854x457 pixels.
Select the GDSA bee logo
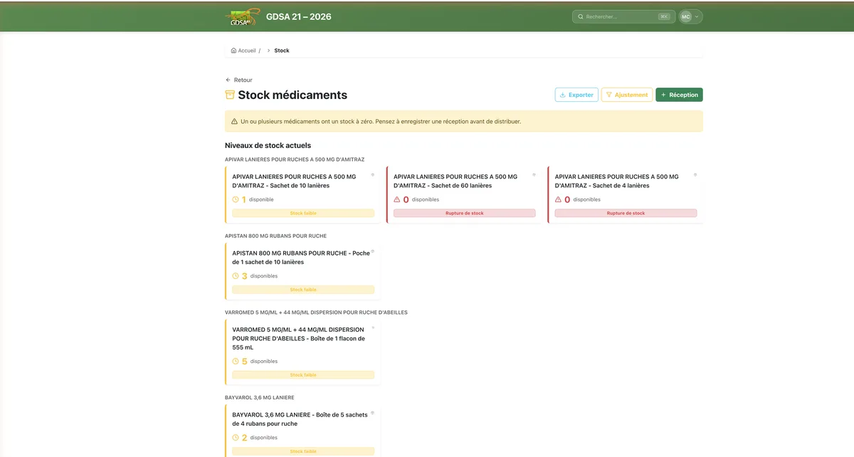pos(241,16)
